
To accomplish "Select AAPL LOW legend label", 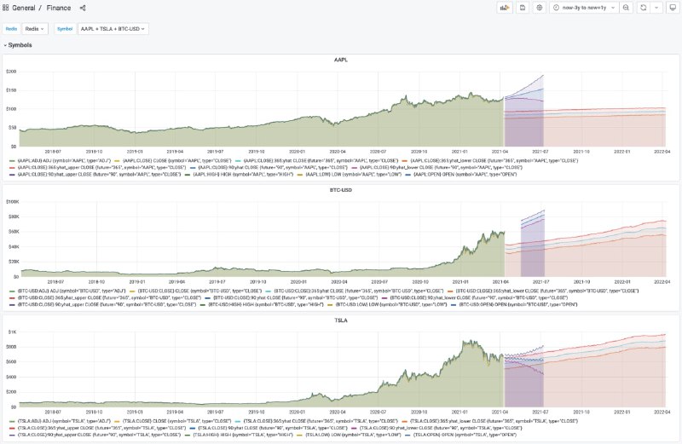I will coord(353,175).
